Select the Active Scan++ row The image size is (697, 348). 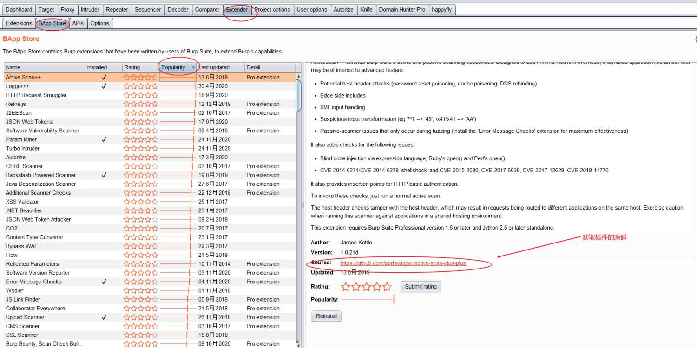click(x=150, y=77)
